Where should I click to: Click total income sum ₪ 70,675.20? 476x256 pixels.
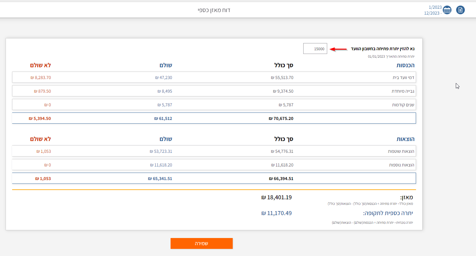281,118
